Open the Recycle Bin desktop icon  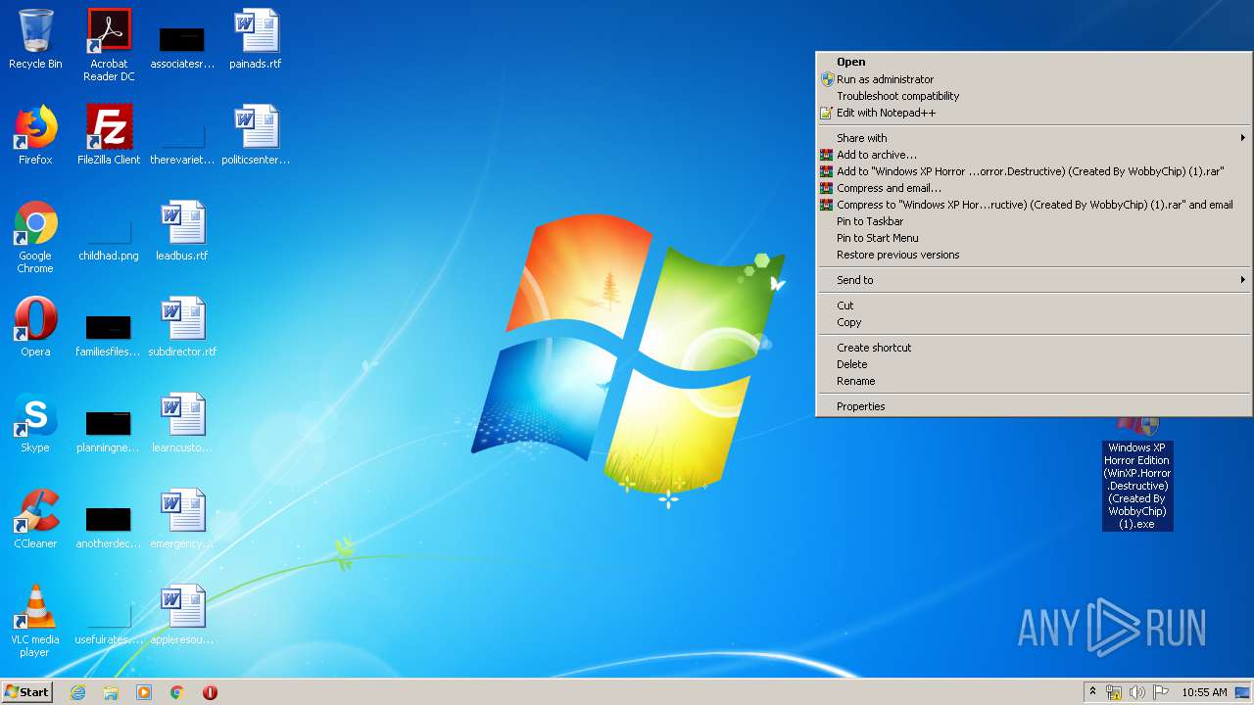click(x=35, y=39)
